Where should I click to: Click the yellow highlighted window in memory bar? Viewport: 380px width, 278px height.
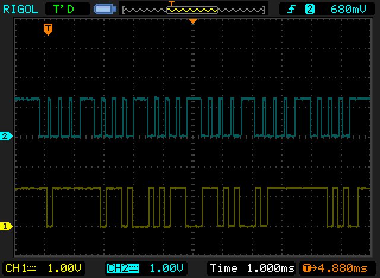[x=192, y=10]
